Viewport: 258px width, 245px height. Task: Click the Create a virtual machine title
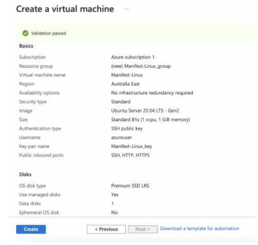point(65,9)
